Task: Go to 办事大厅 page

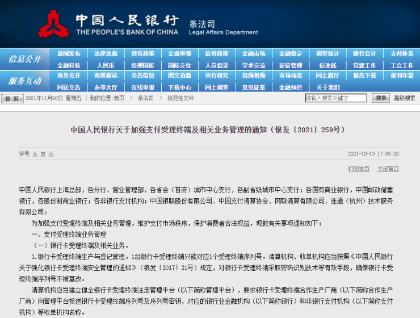Action: pyautogui.click(x=106, y=87)
